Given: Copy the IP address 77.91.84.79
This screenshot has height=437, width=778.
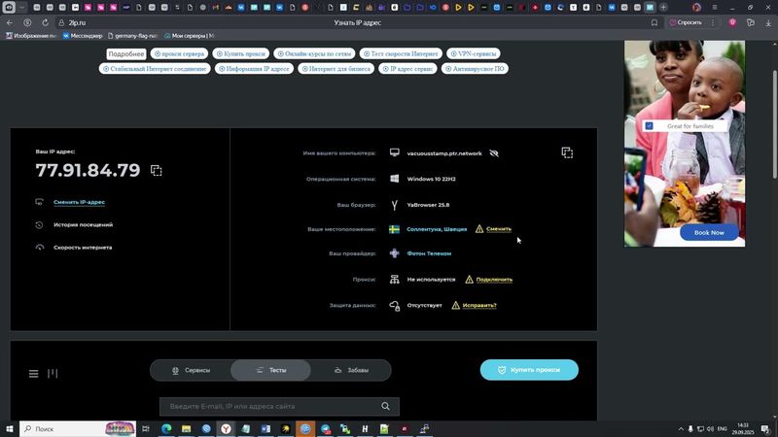Looking at the screenshot, I should (156, 171).
